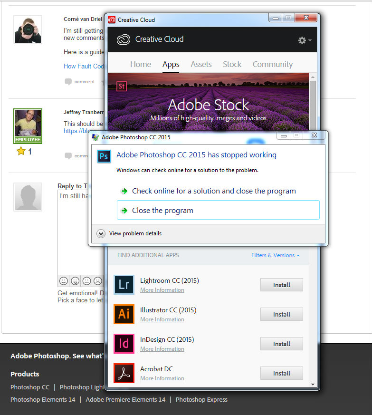Open More Information for InDesign CC
The image size is (372, 415).
pyautogui.click(x=162, y=348)
